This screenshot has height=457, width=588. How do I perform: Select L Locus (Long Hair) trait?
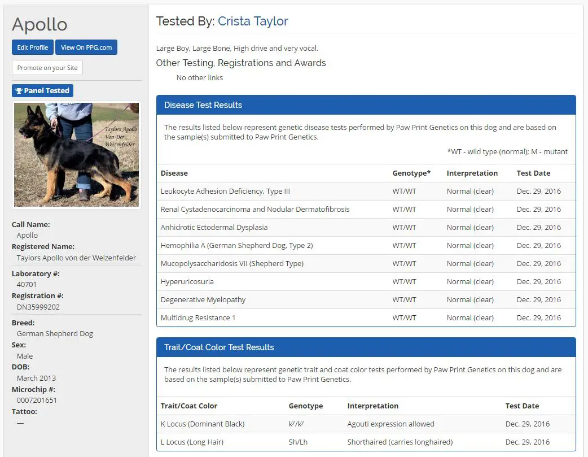(192, 442)
